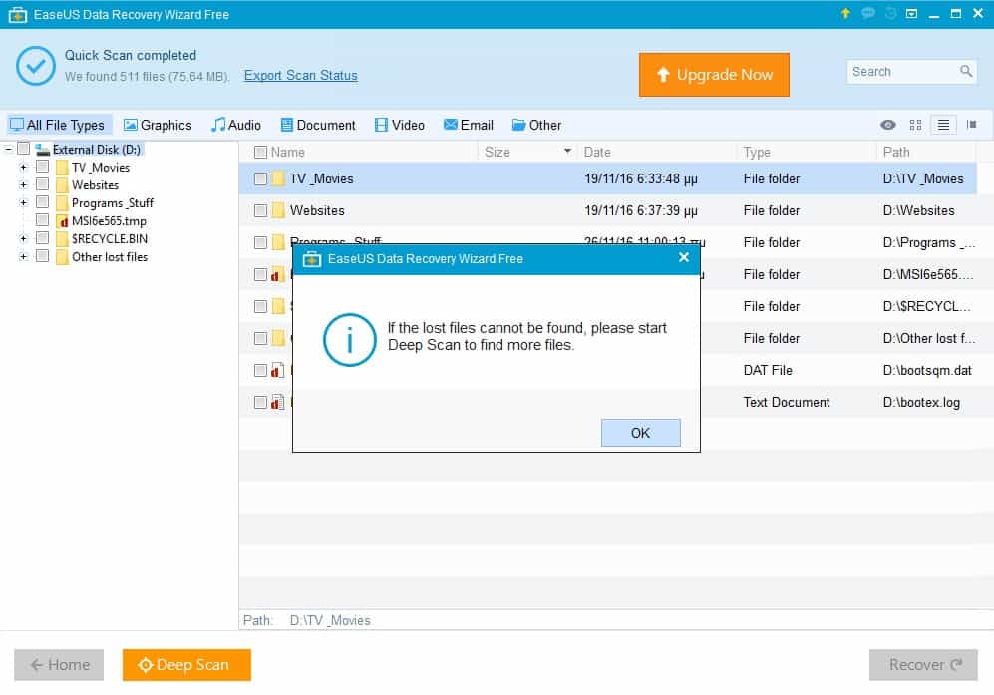Expand the $RECYCLE.BIN tree node
Image resolution: width=994 pixels, height=695 pixels.
coord(24,239)
